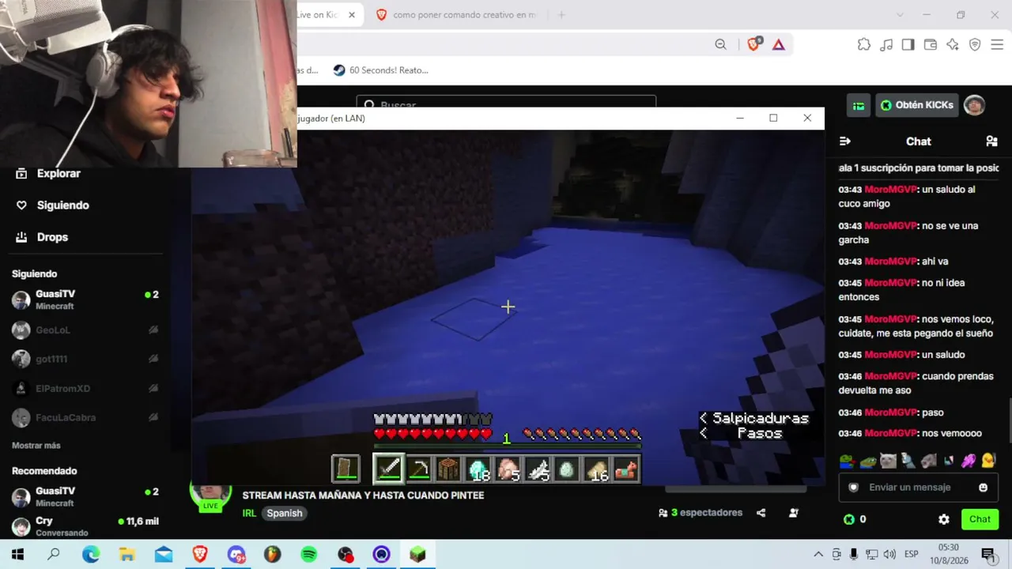Image resolution: width=1012 pixels, height=569 pixels.
Task: Click the streamer avatar with LIVE badge
Action: 210,495
